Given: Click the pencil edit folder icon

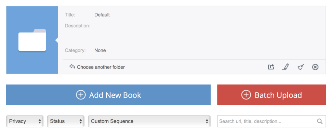Looking at the screenshot, I should point(285,67).
